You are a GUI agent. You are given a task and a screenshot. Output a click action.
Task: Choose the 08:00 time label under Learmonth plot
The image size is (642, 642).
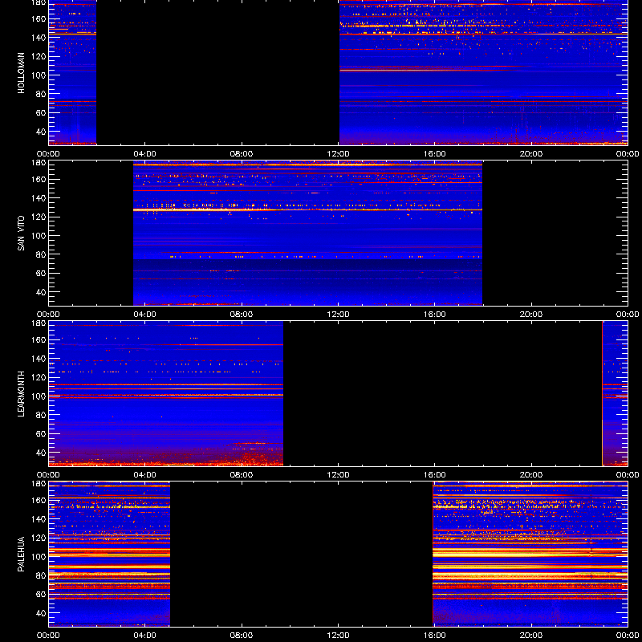[242, 475]
